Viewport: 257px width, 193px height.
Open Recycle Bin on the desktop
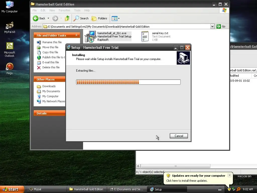pyautogui.click(x=244, y=176)
